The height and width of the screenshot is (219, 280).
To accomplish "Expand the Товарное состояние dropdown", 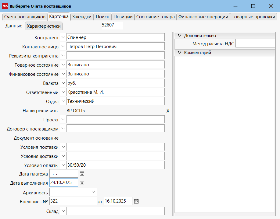I will [x=63, y=65].
